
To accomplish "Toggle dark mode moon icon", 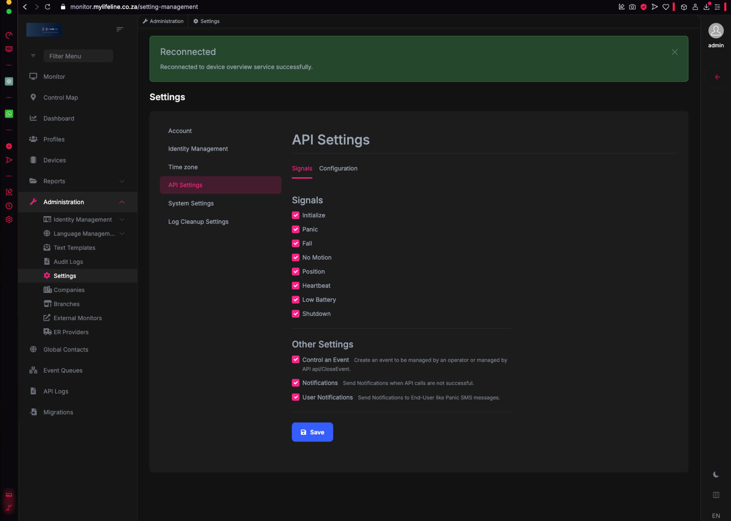I will click(x=716, y=475).
